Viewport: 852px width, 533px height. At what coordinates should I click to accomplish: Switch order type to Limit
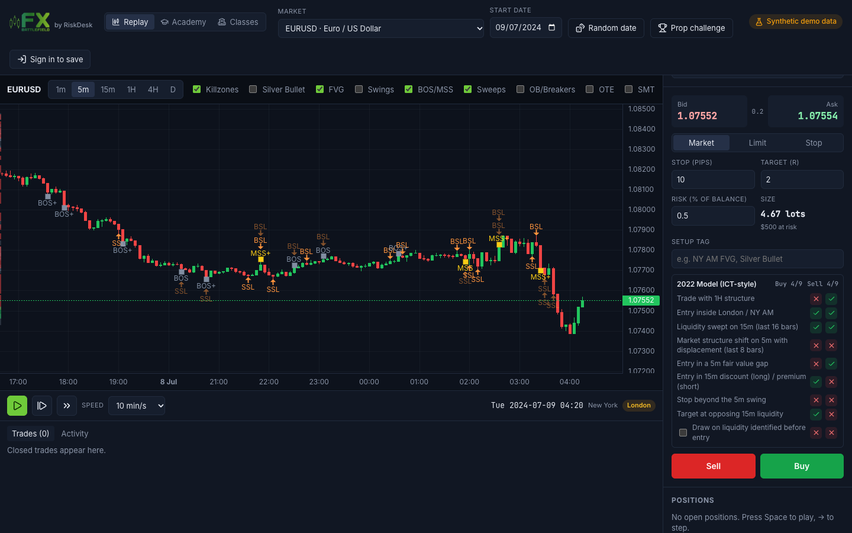click(757, 143)
